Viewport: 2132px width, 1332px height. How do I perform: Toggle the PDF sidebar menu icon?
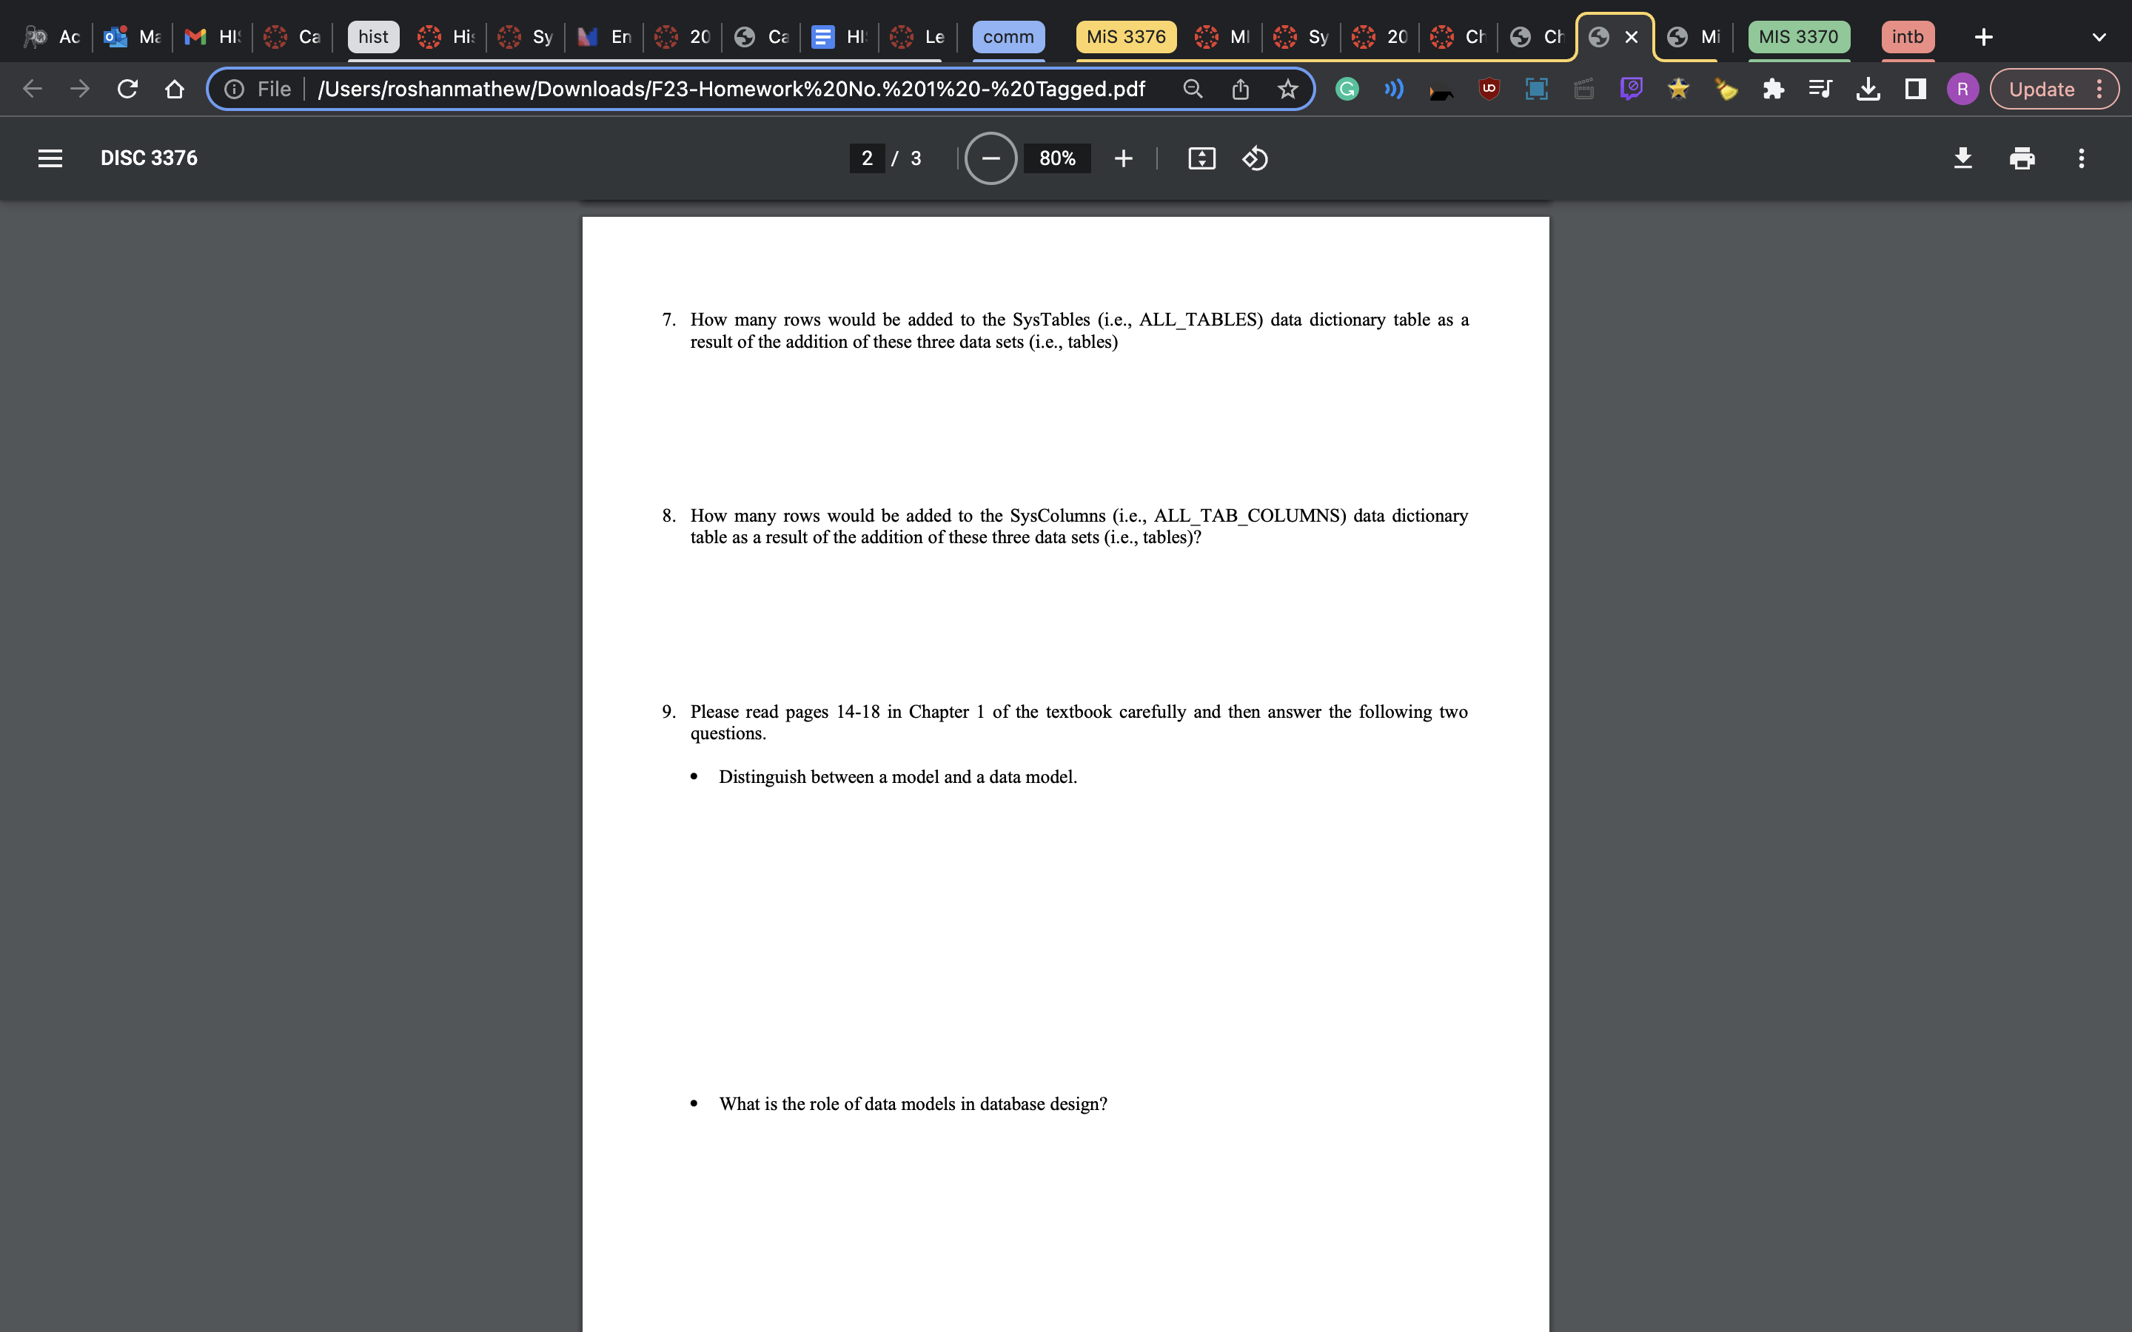tap(50, 158)
